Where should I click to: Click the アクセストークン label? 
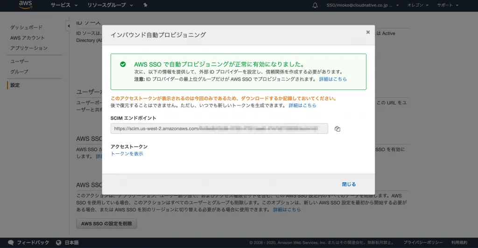tap(129, 147)
